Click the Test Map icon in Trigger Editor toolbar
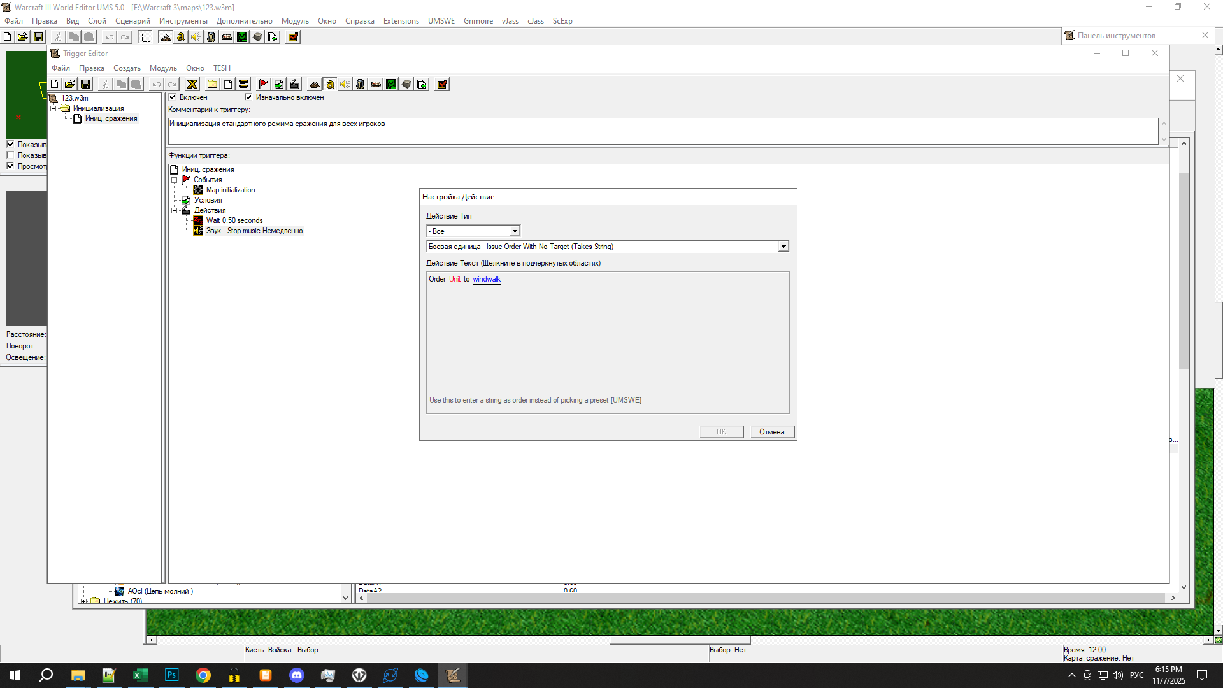The height and width of the screenshot is (688, 1223). coord(442,84)
